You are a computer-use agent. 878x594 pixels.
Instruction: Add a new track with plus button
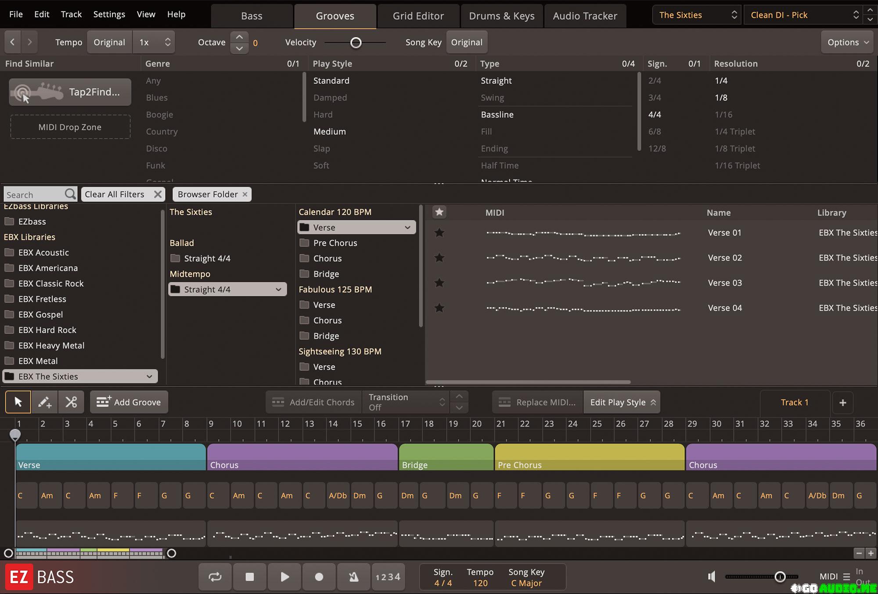pyautogui.click(x=842, y=403)
